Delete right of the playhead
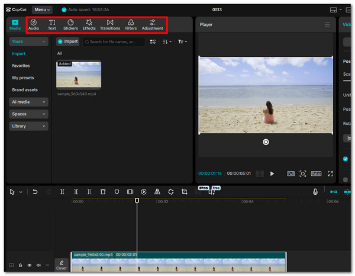The width and height of the screenshot is (355, 276). tap(89, 192)
